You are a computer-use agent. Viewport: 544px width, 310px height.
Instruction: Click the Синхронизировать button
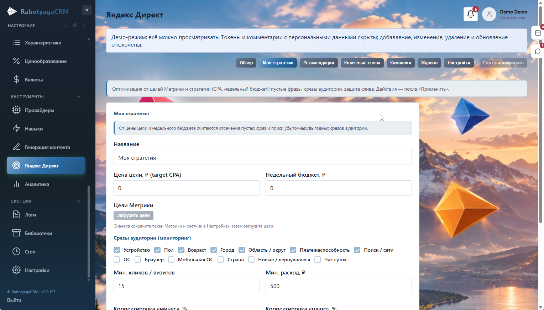(x=503, y=63)
